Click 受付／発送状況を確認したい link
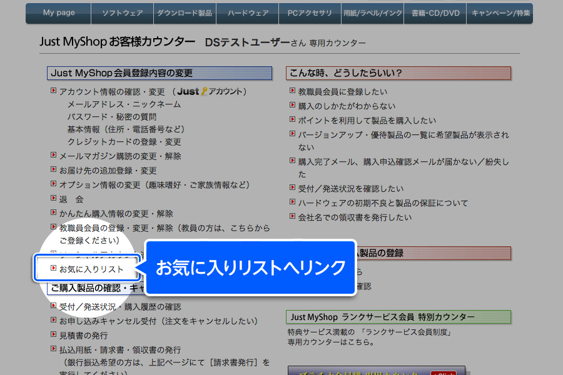 coord(350,189)
